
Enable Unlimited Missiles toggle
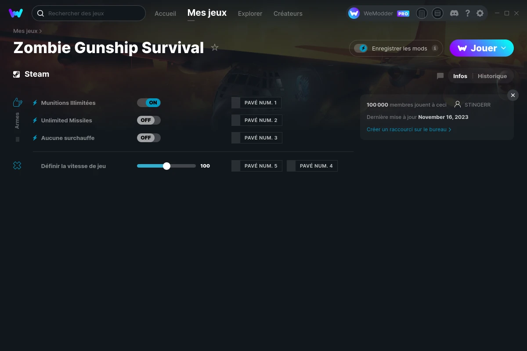(149, 120)
